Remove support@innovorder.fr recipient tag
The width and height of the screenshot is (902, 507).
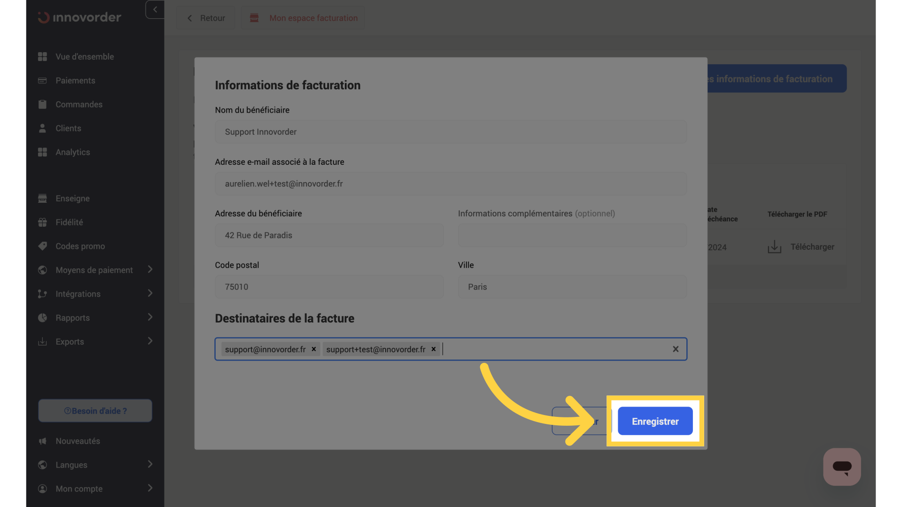click(x=314, y=349)
